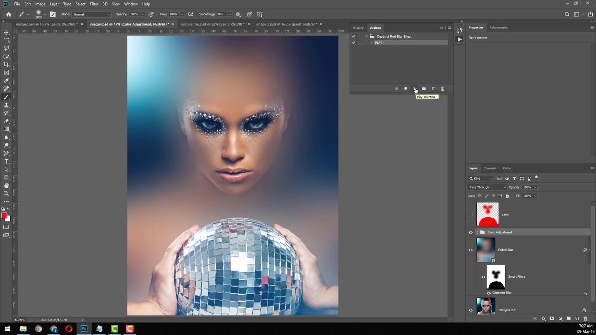Click the Home icon in options bar
The image size is (596, 335).
[8, 14]
